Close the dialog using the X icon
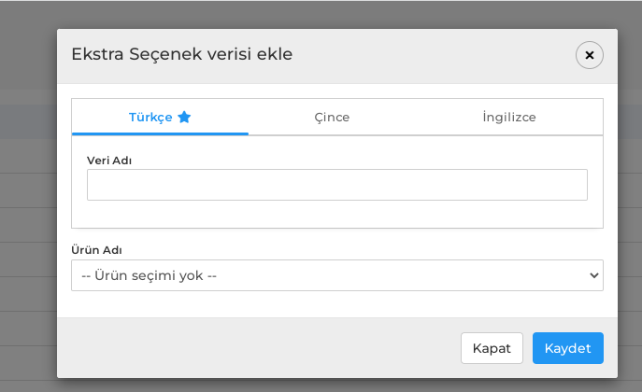 click(x=589, y=55)
